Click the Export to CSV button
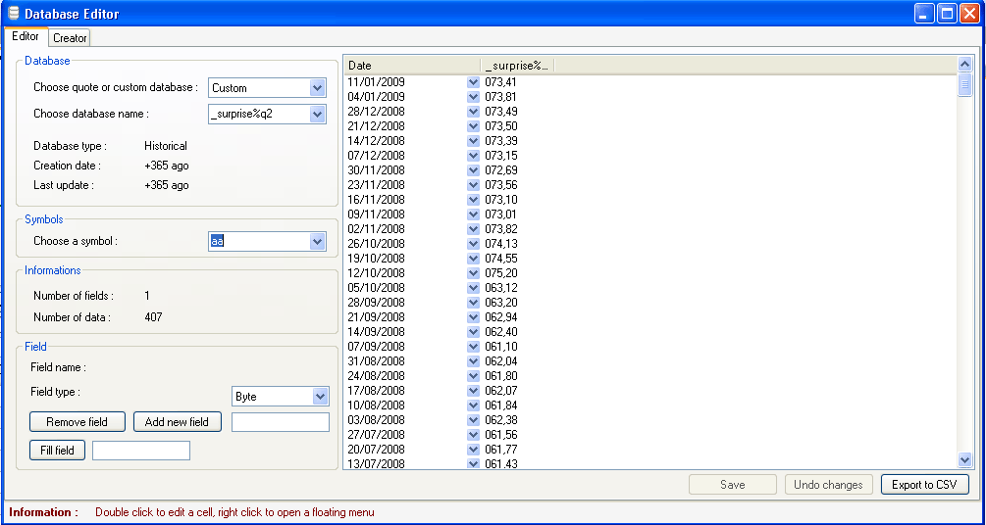This screenshot has height=525, width=986. tap(924, 485)
